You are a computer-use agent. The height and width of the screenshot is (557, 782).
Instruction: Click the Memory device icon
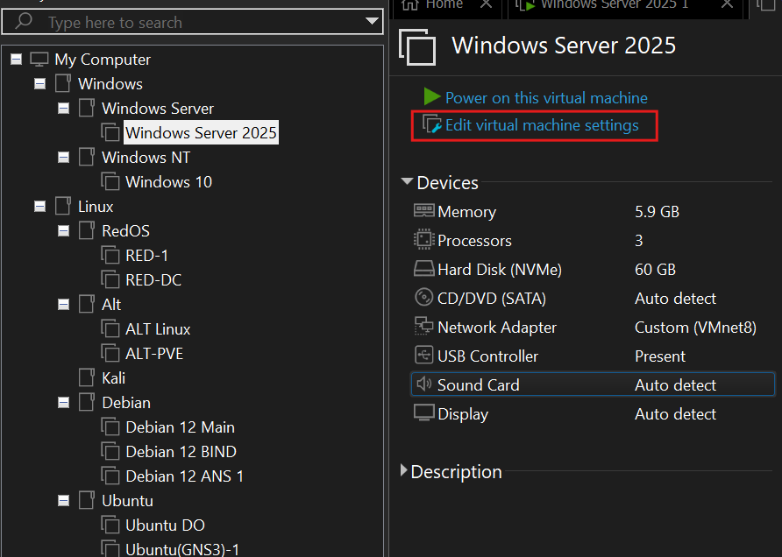click(x=423, y=211)
